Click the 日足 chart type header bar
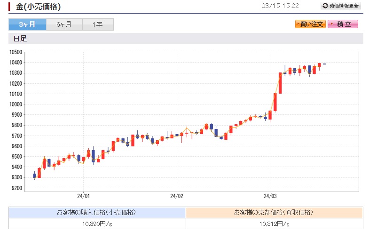This screenshot has height=240, width=369. (186, 39)
